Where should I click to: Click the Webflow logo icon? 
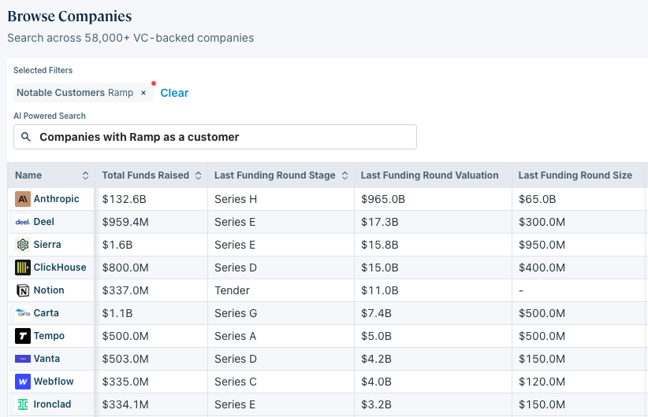pos(23,382)
